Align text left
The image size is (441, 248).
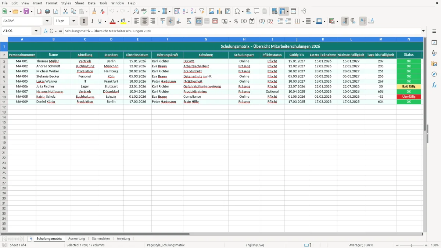(137, 21)
